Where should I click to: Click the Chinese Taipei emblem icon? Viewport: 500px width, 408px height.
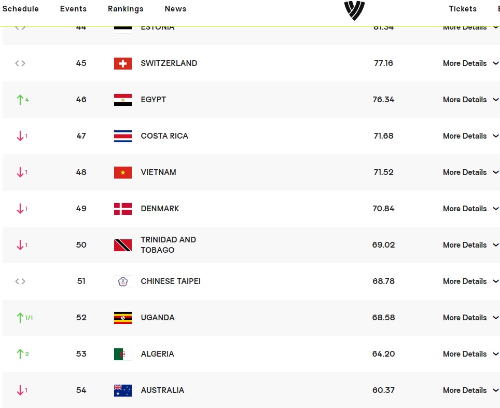click(x=123, y=281)
